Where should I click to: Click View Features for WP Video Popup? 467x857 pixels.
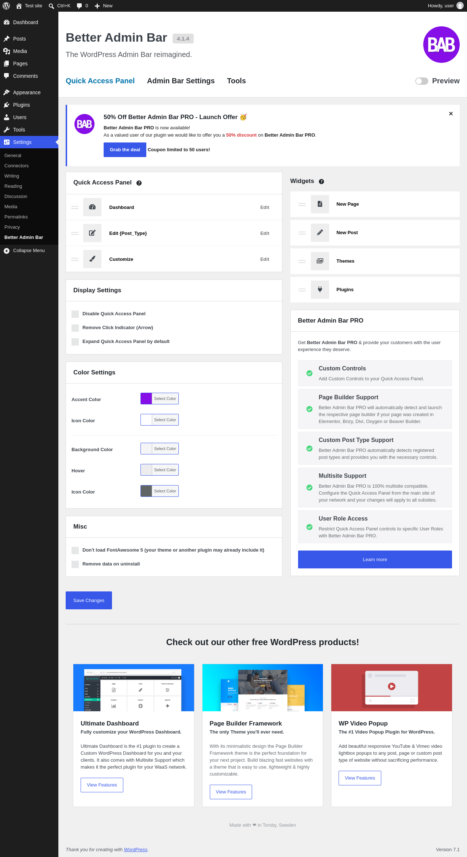click(360, 778)
